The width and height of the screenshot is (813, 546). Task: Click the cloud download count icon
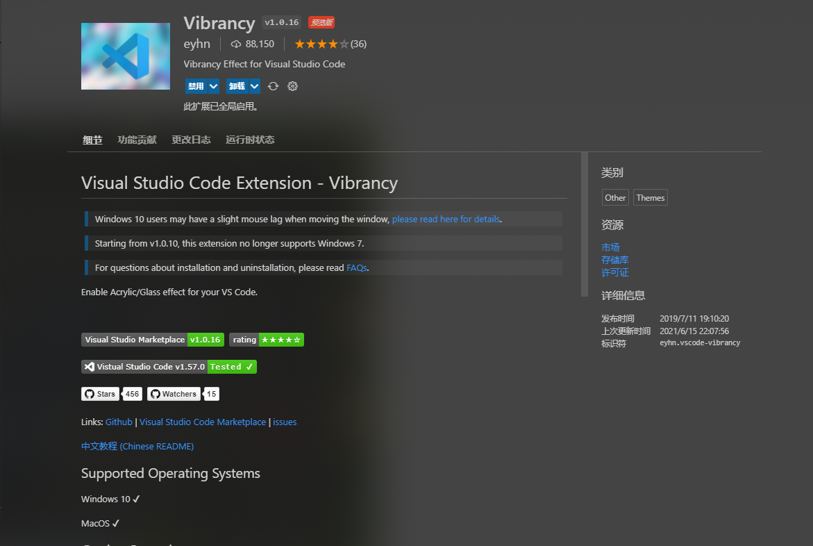coord(236,44)
